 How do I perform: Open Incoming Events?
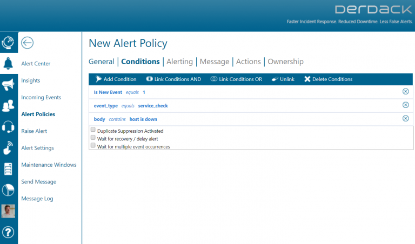[41, 97]
